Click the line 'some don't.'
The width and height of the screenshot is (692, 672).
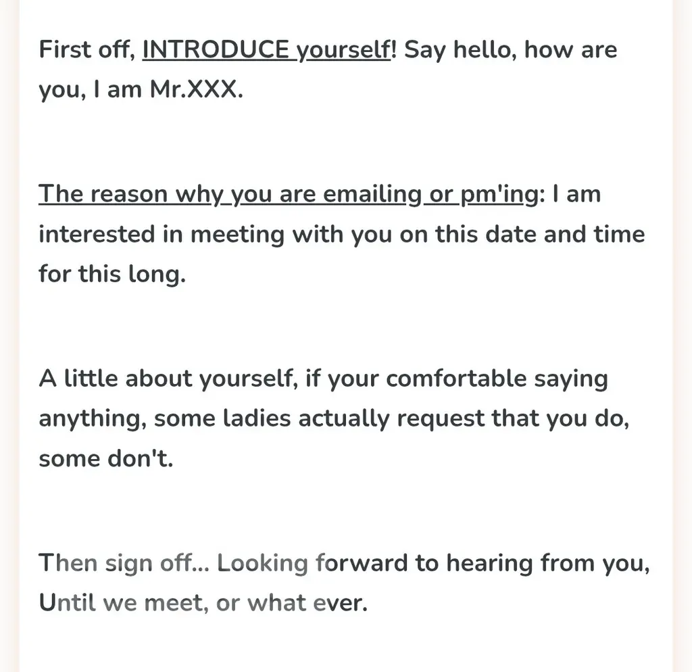click(x=106, y=458)
